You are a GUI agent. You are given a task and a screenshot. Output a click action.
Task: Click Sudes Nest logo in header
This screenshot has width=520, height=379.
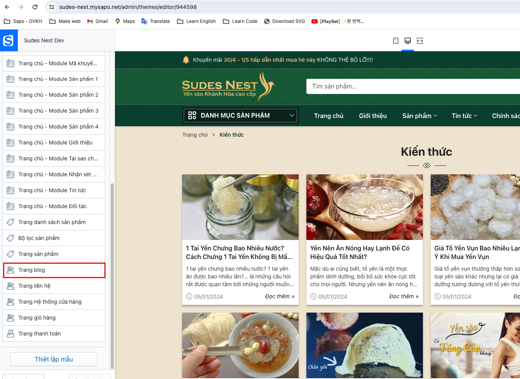(228, 87)
